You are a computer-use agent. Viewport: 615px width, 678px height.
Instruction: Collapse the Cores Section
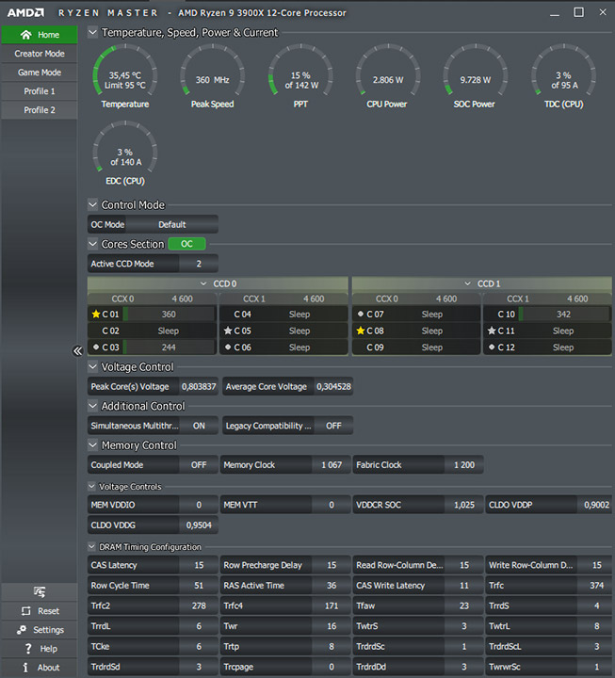(x=92, y=244)
